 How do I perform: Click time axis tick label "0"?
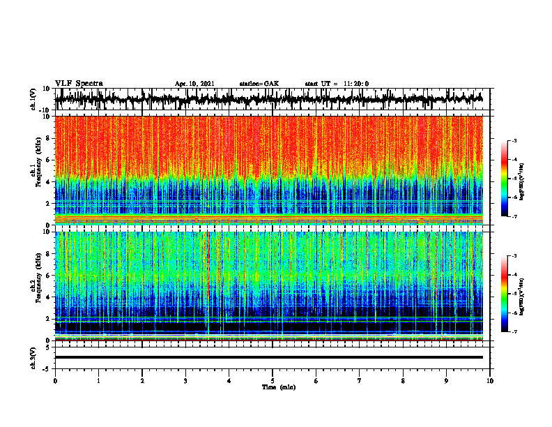coord(55,381)
